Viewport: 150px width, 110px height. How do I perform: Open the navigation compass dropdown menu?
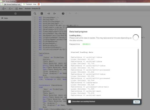[x=4, y=8]
